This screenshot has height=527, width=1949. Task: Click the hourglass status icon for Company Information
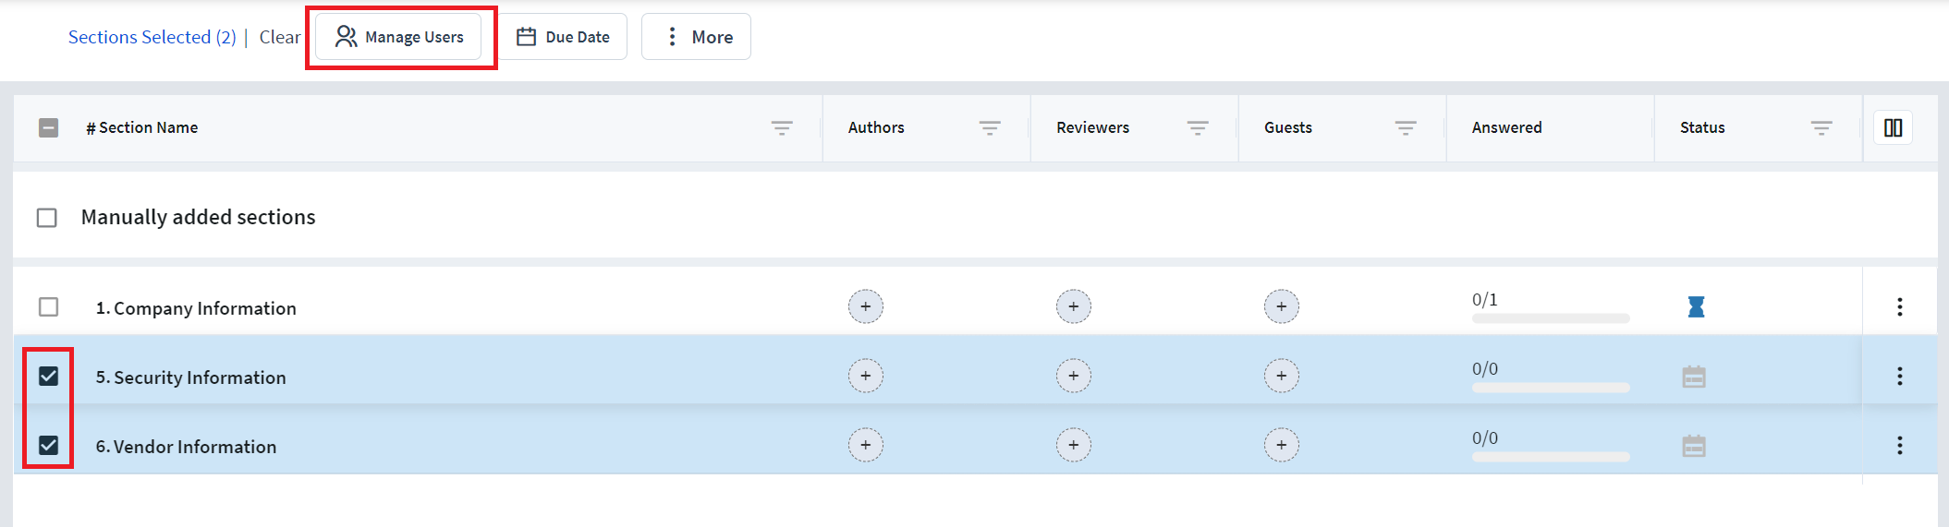click(1696, 306)
